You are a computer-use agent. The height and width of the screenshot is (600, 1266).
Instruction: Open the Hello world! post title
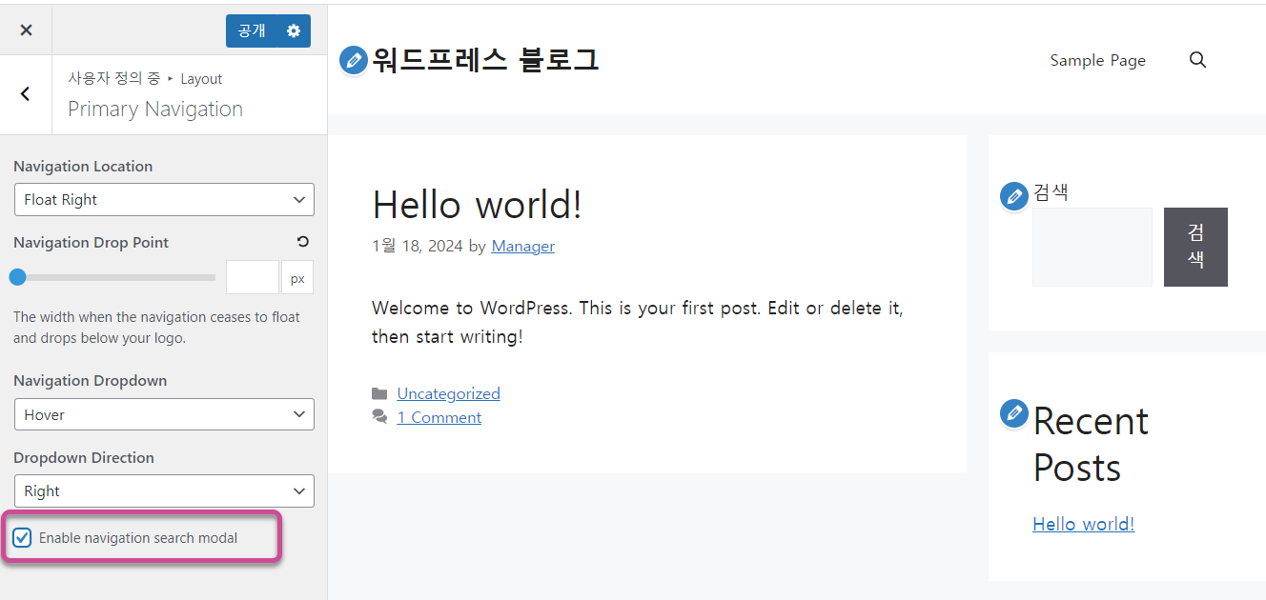point(477,205)
